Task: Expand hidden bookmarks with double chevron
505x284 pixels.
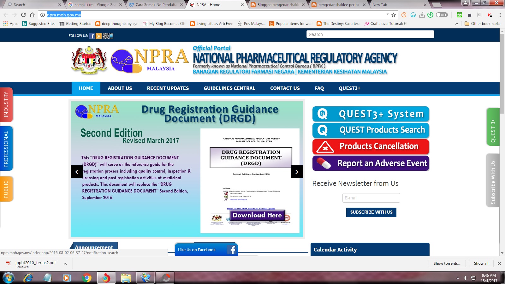Action: (456, 24)
